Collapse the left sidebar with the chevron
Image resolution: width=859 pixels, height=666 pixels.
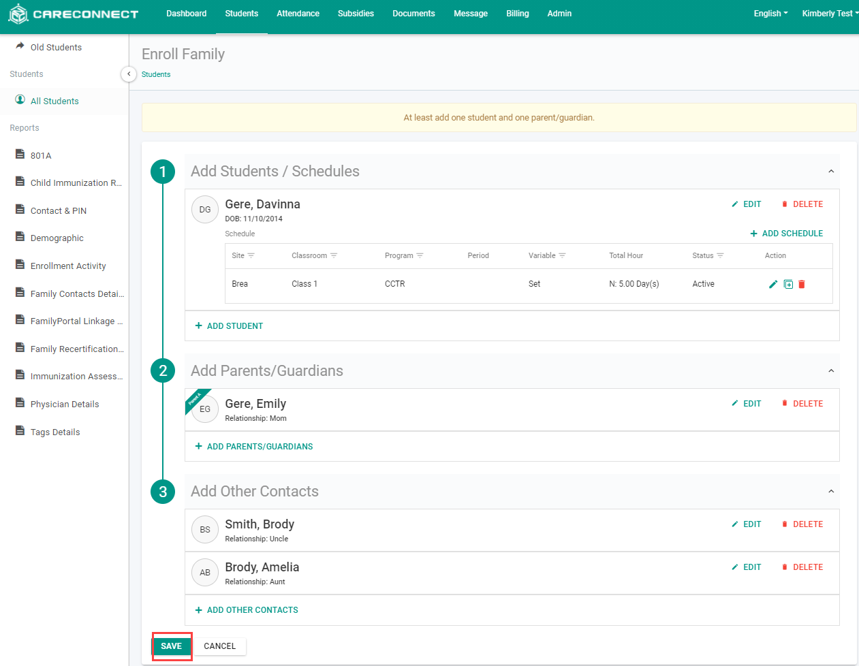coord(129,74)
